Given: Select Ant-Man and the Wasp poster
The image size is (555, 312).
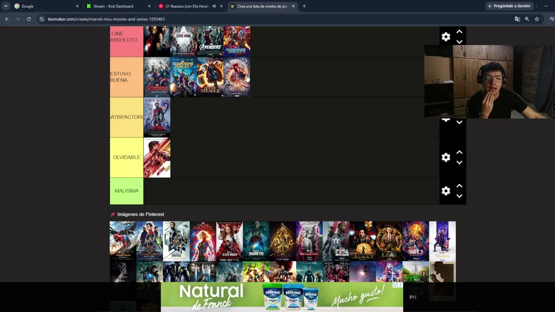Looking at the screenshot, I should pyautogui.click(x=157, y=157).
